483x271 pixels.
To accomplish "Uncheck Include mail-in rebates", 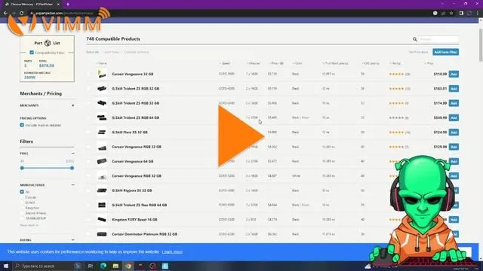I will point(22,125).
